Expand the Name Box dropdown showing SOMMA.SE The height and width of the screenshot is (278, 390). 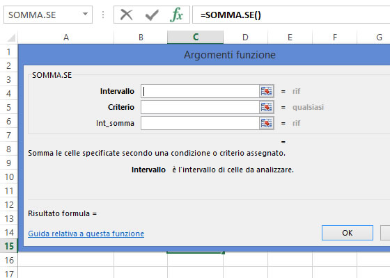click(x=85, y=14)
